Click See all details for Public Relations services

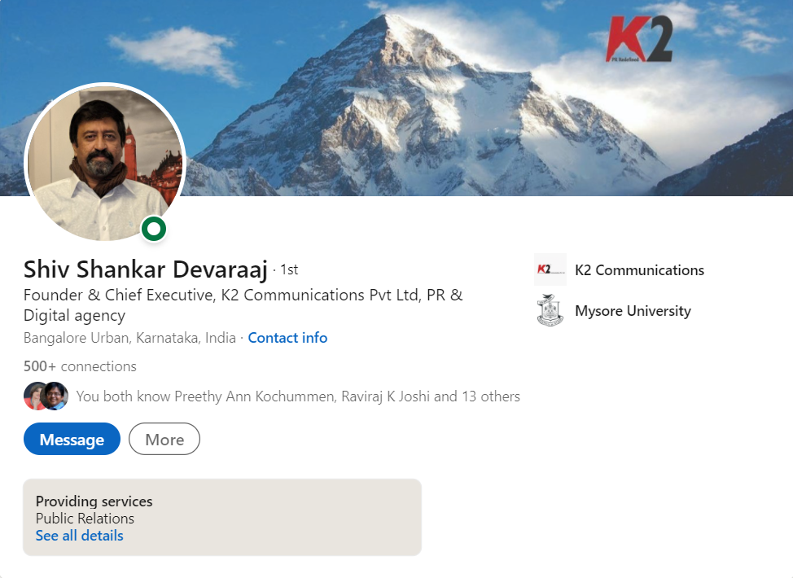(79, 535)
